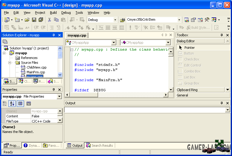Close the Toolbox panel
The image size is (232, 156).
point(228,35)
